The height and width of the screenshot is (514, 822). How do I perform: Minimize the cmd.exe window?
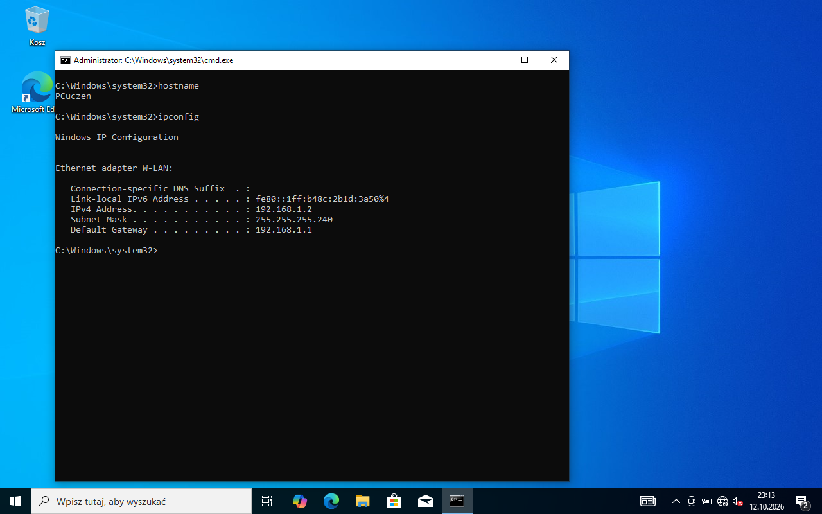click(x=496, y=60)
